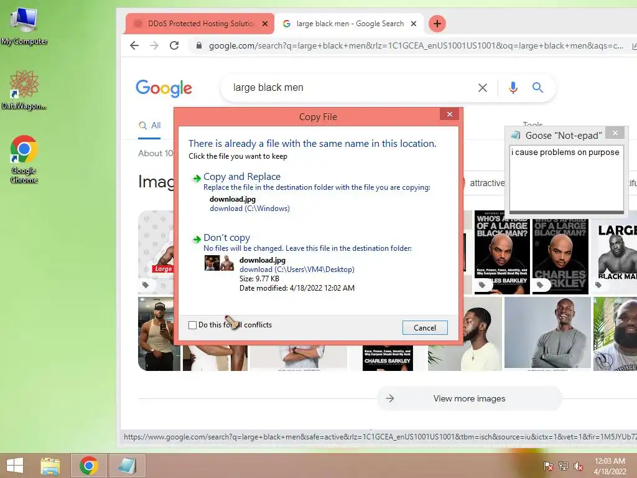This screenshot has height=478, width=637.
Task: Open Who's Afraid of a Large Black Man book image
Action: pyautogui.click(x=502, y=252)
